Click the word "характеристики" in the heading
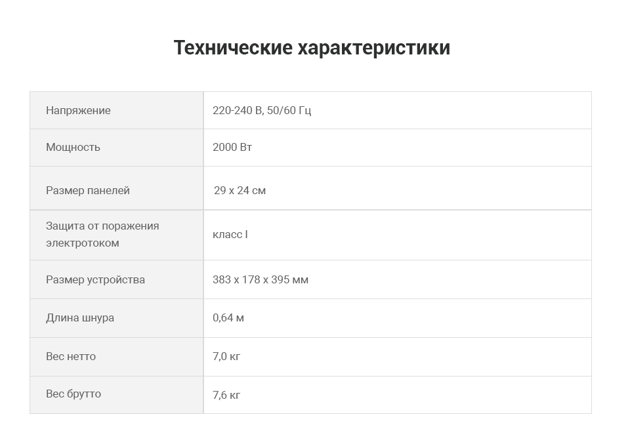This screenshot has width=630, height=448. [x=374, y=48]
